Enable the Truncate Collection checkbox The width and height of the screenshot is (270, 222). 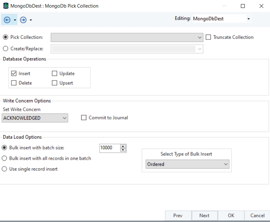pyautogui.click(x=208, y=37)
